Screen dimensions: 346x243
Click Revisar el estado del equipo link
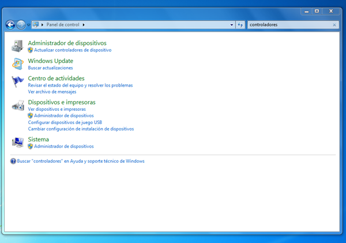tap(80, 85)
